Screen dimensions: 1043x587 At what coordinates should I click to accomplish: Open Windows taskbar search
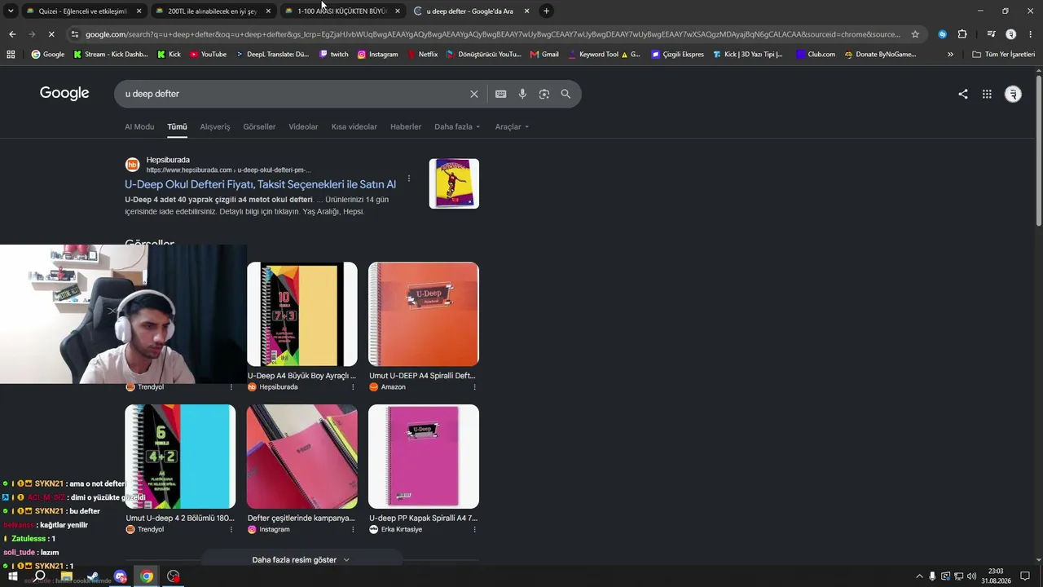tap(39, 576)
